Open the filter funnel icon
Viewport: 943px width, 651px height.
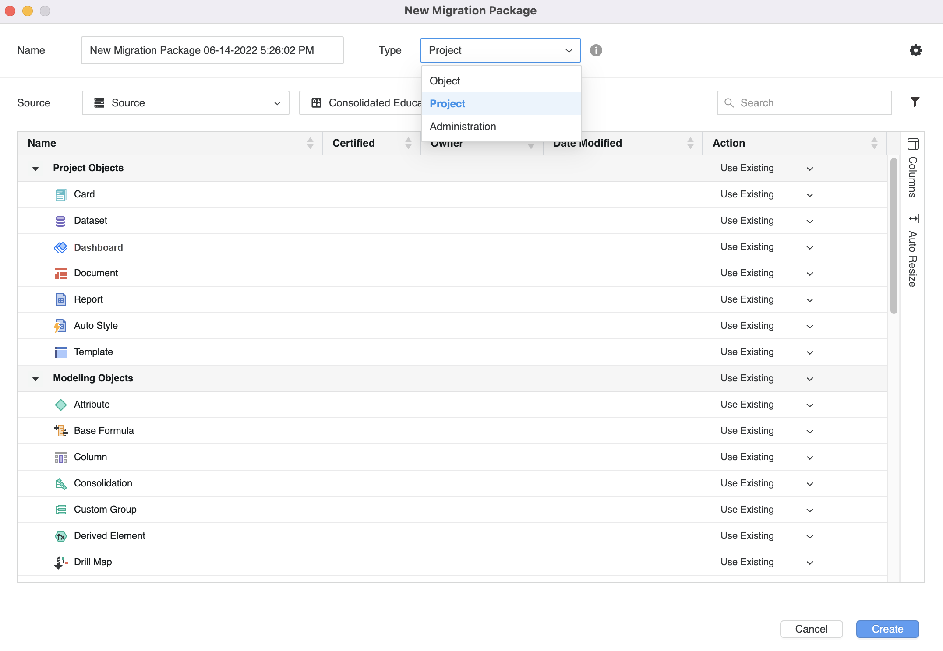coord(915,102)
